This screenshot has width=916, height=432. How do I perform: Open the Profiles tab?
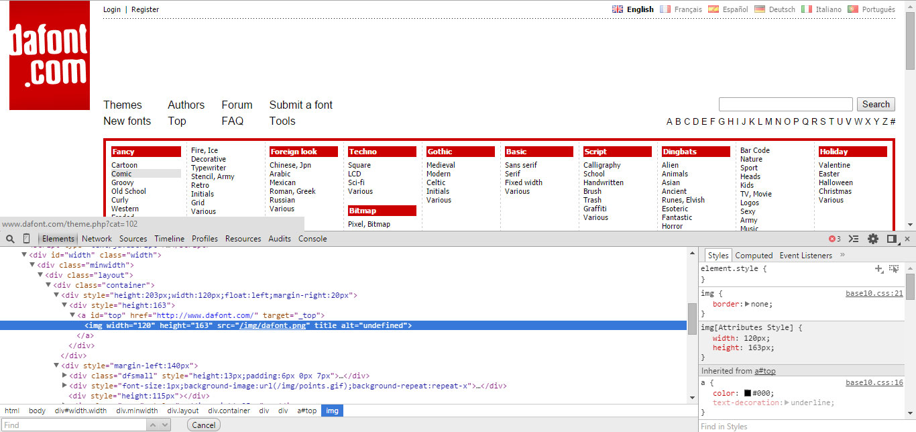[205, 239]
